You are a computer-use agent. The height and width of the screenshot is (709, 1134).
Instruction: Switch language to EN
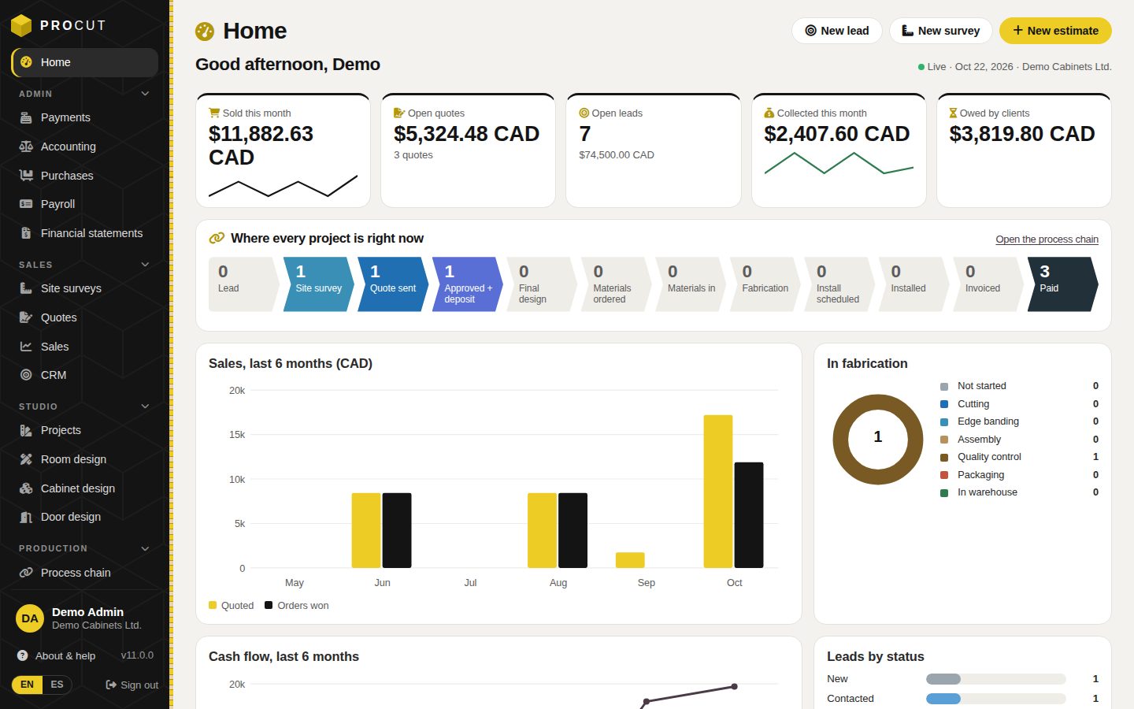click(x=28, y=685)
